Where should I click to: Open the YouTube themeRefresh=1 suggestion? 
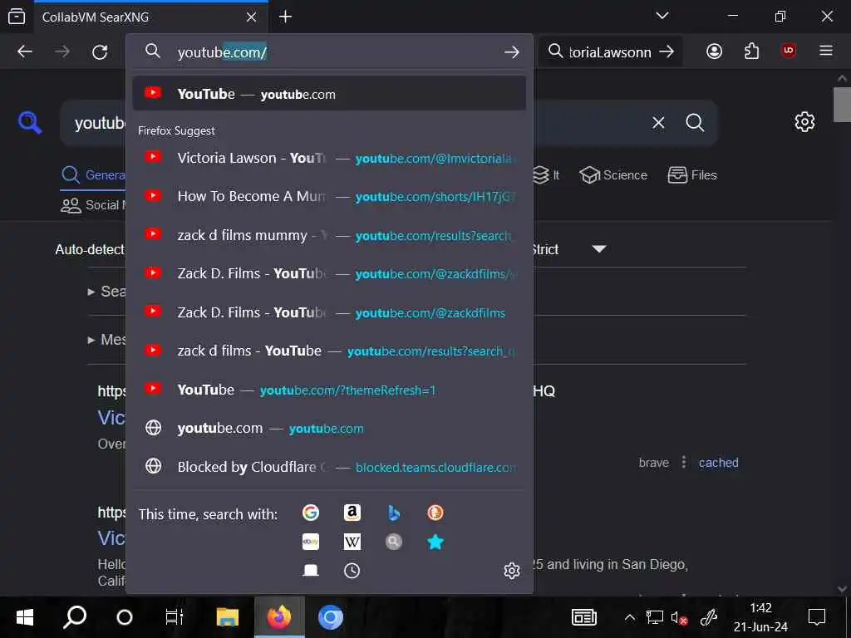click(x=329, y=390)
